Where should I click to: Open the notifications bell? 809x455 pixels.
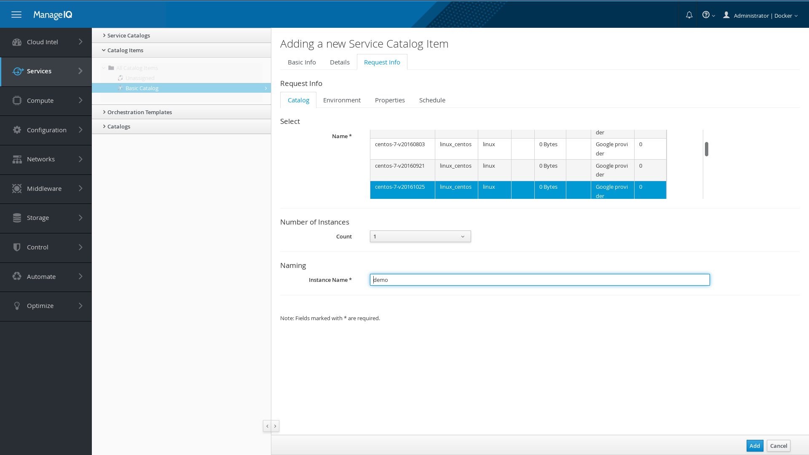(689, 15)
